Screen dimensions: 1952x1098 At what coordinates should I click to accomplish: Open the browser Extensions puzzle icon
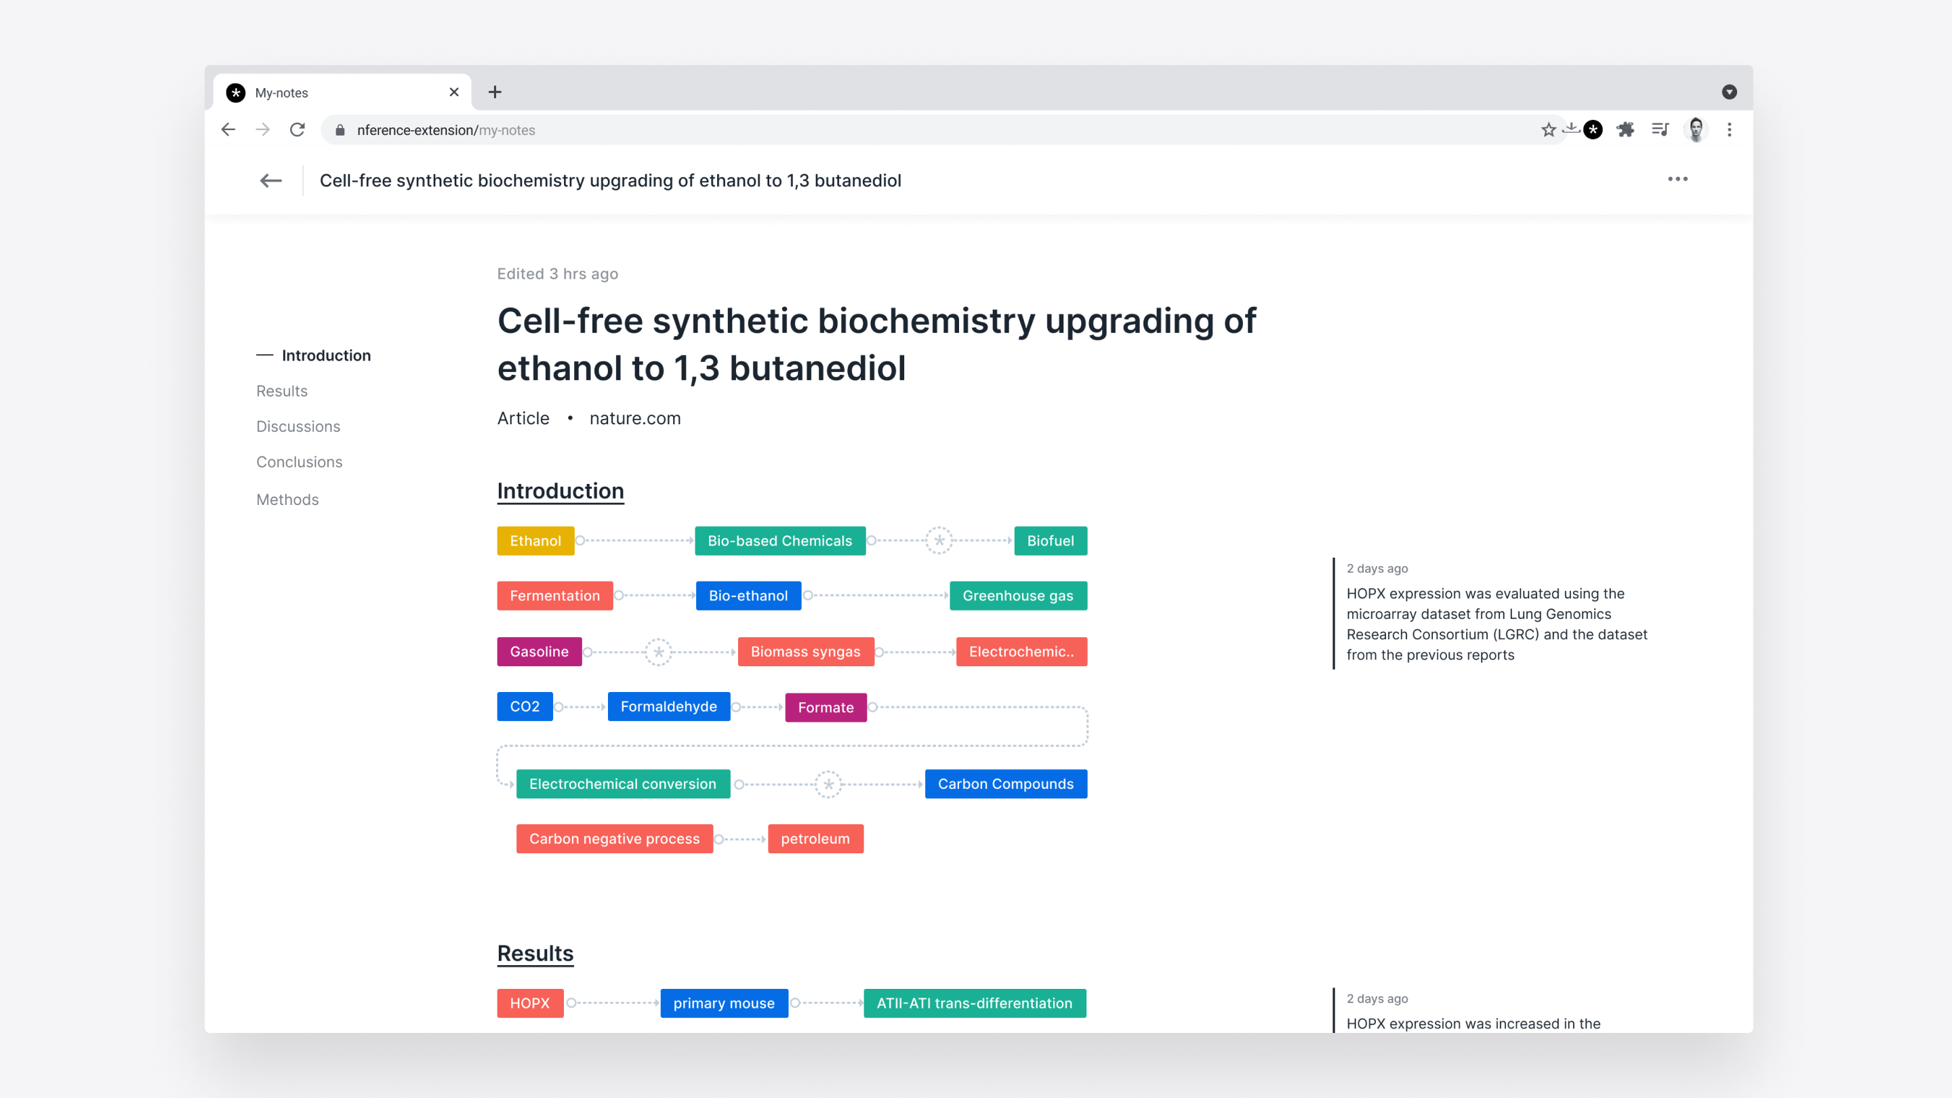click(1625, 129)
